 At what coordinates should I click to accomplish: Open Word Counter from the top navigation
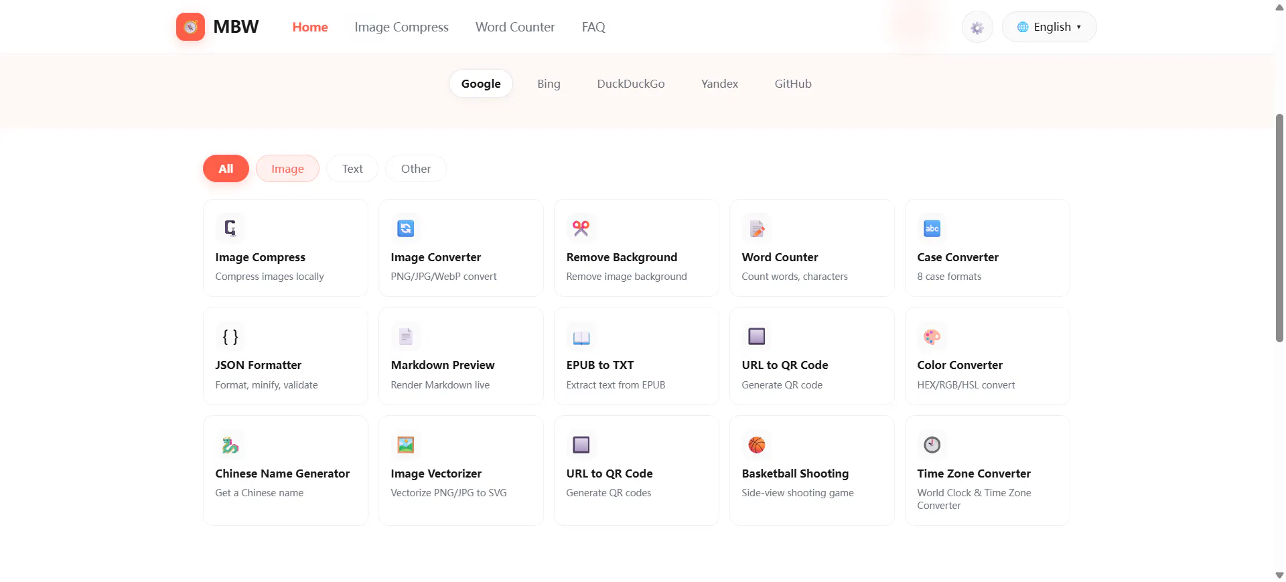515,27
